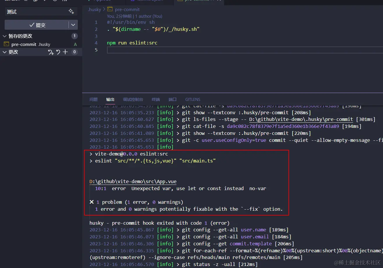
Task: Click the "npm run eslint:src" line in editor
Action: 132,43
